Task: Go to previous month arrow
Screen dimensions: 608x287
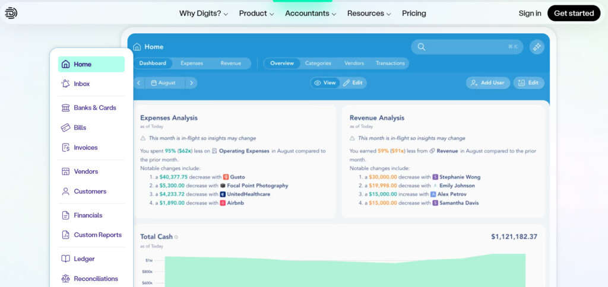Action: pos(139,83)
